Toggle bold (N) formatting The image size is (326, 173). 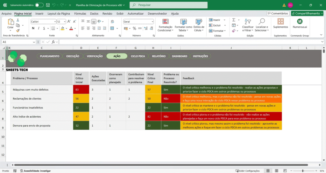[x=33, y=28]
